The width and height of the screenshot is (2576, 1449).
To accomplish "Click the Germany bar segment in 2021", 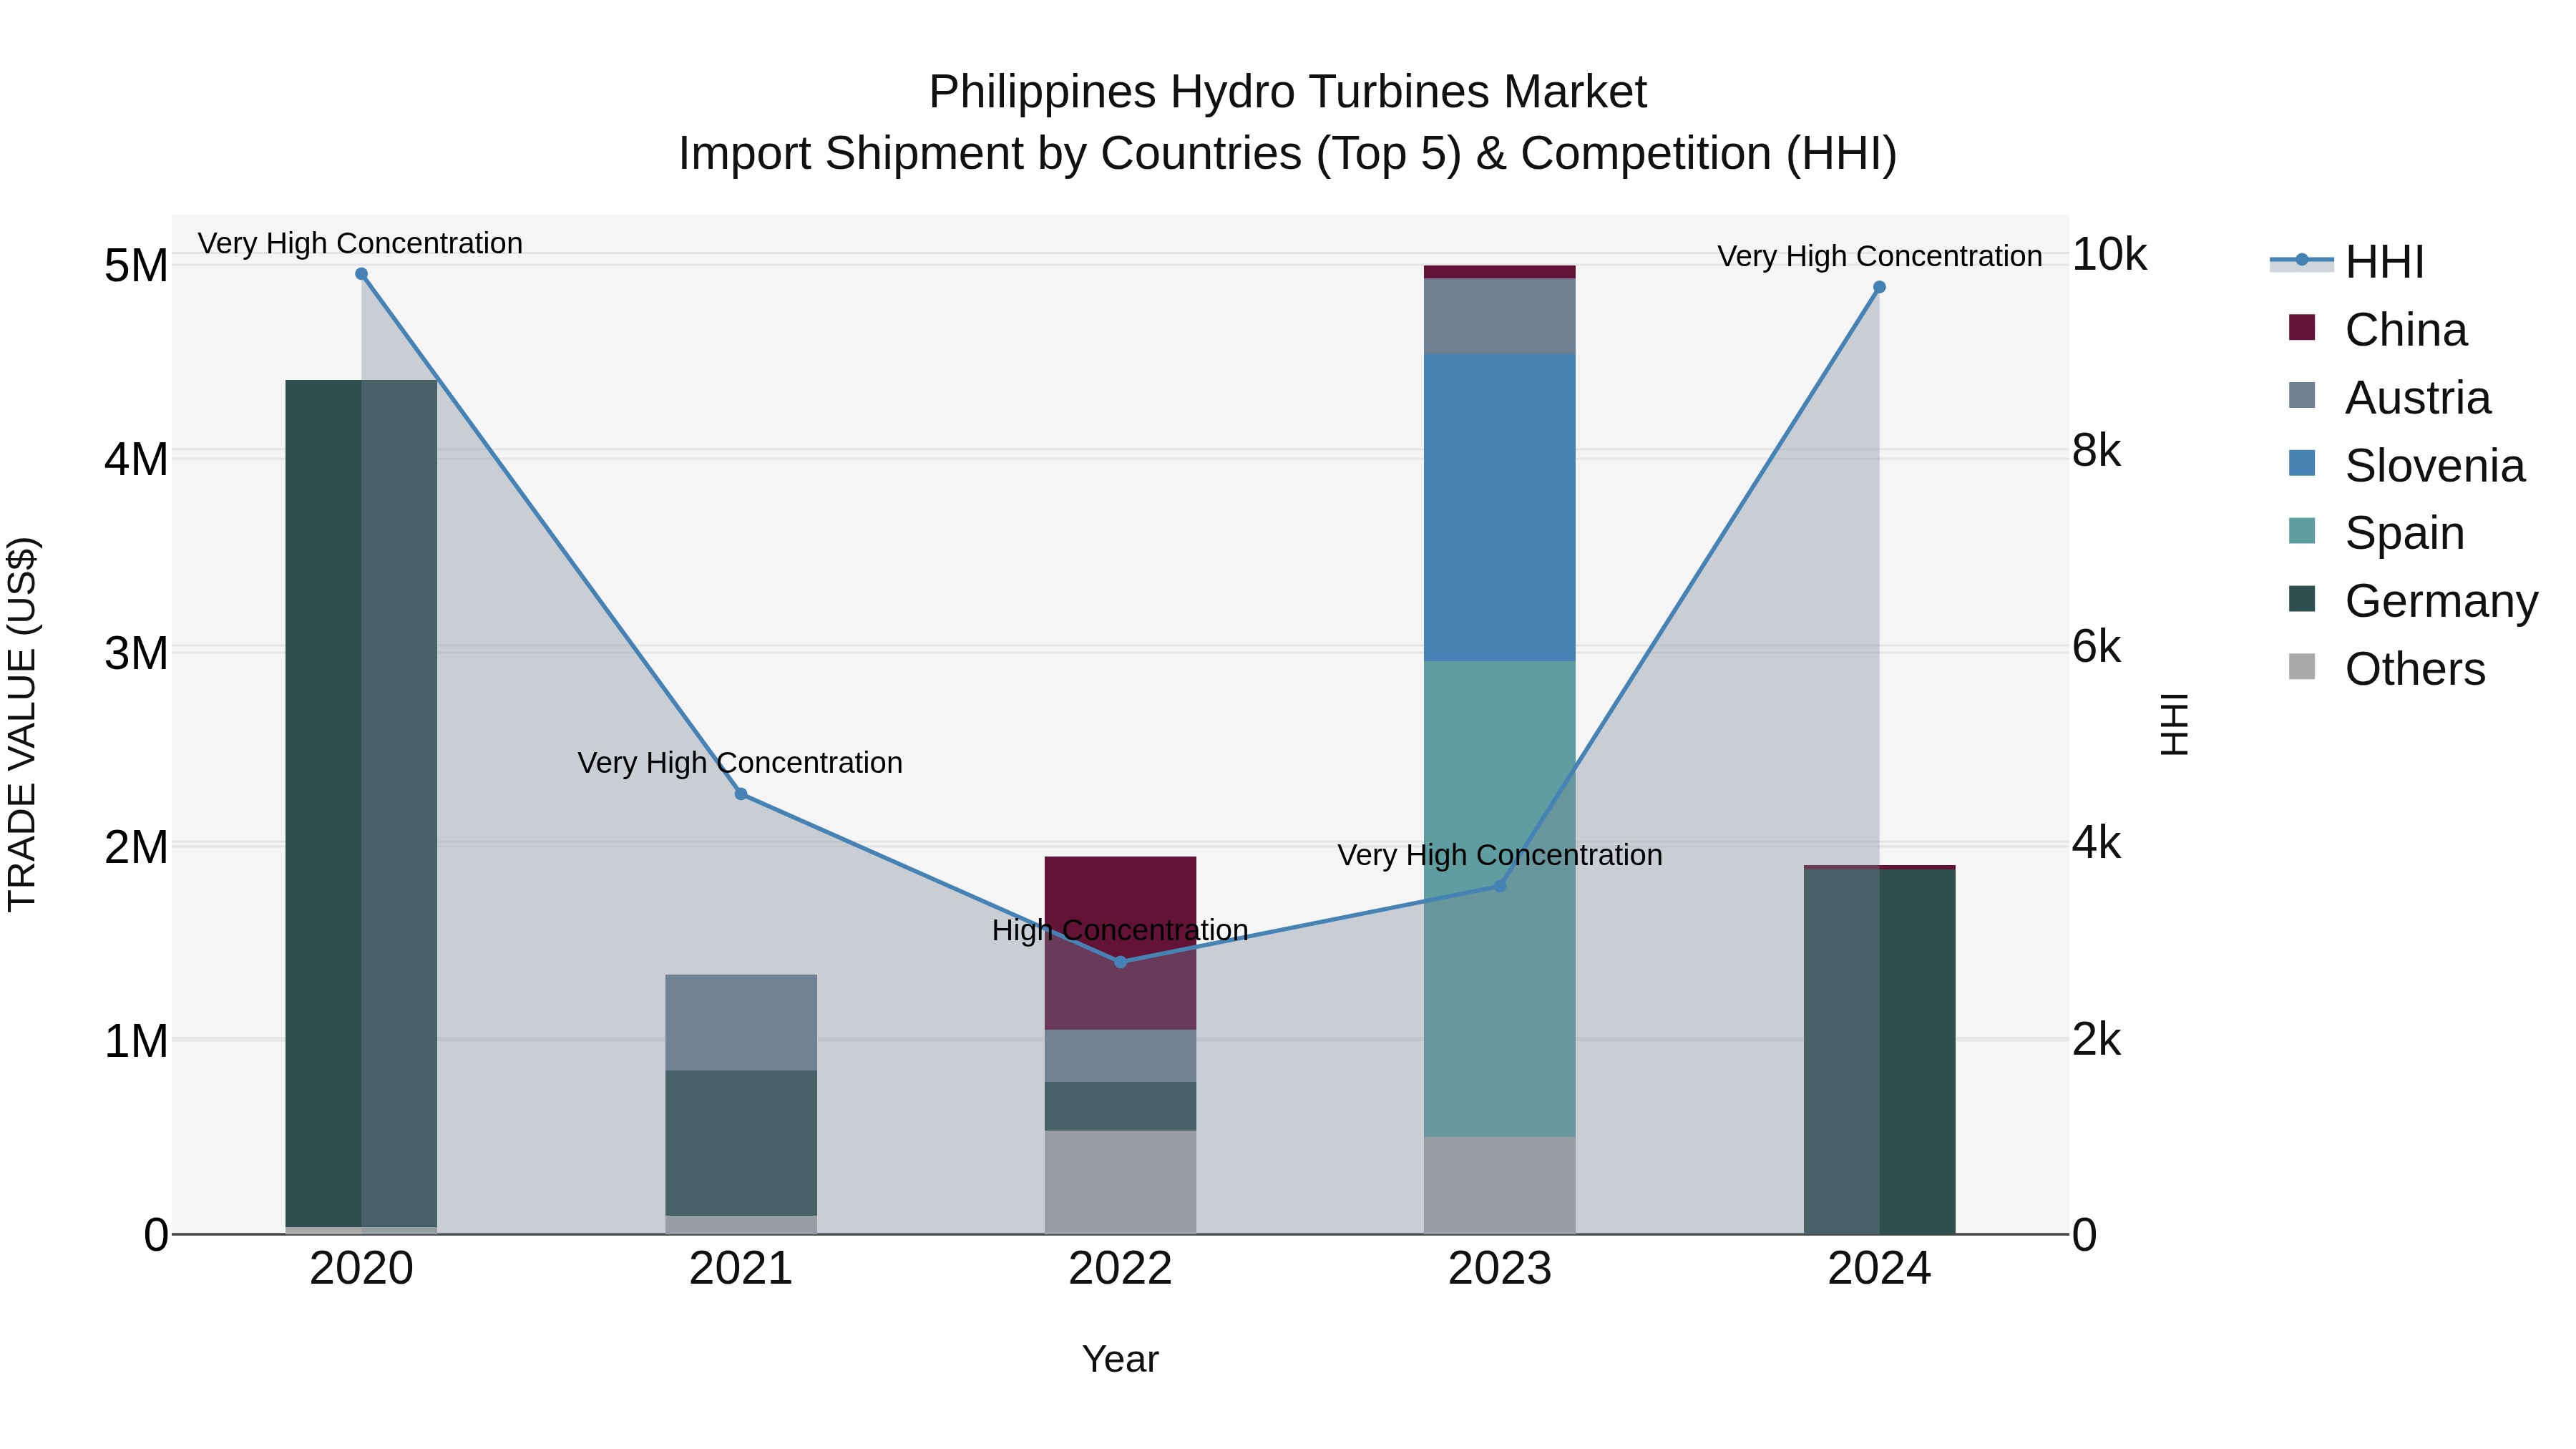I will click(741, 1143).
